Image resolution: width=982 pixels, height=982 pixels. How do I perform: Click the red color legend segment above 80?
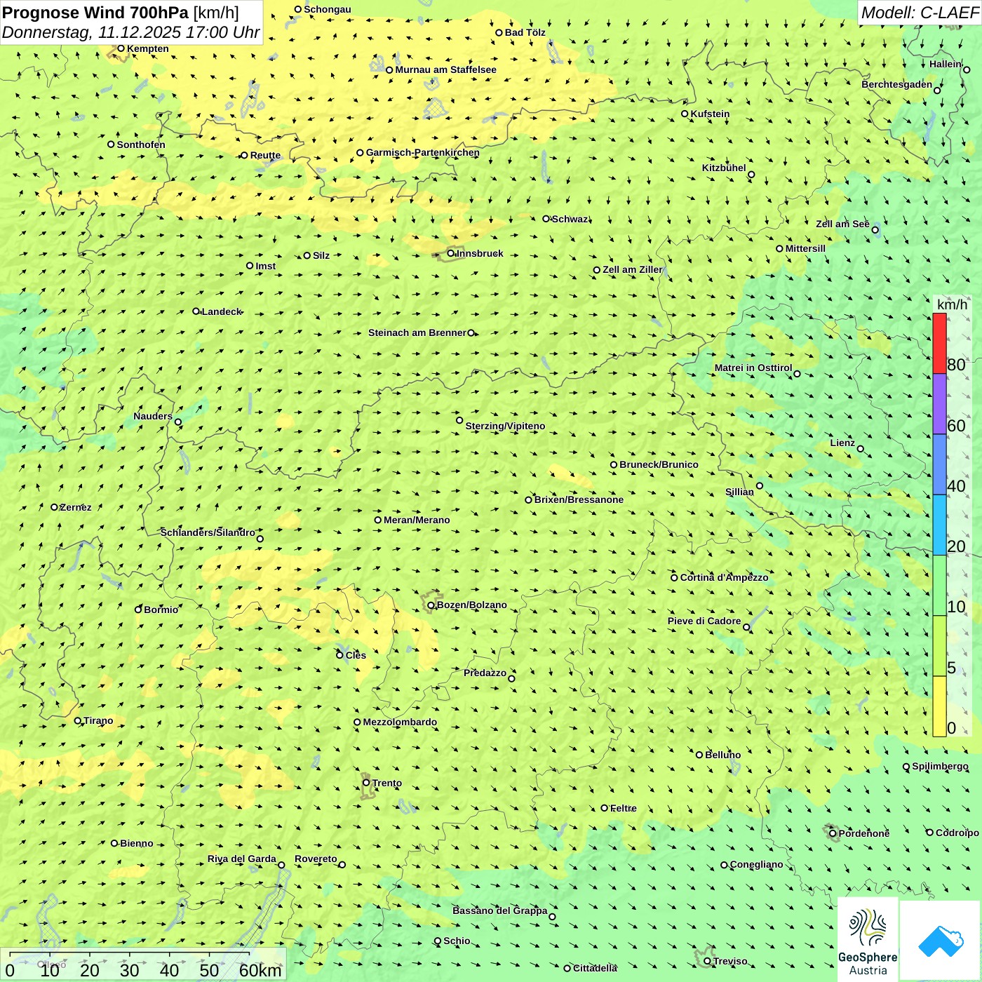point(939,344)
